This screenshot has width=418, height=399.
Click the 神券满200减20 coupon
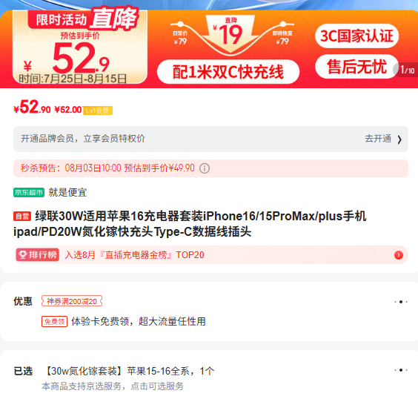click(72, 301)
